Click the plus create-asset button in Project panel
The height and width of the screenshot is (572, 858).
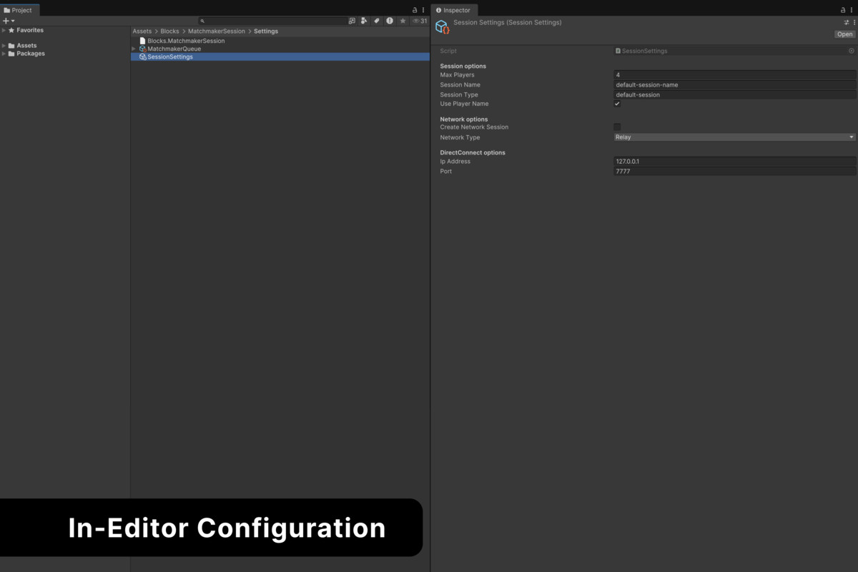point(6,21)
